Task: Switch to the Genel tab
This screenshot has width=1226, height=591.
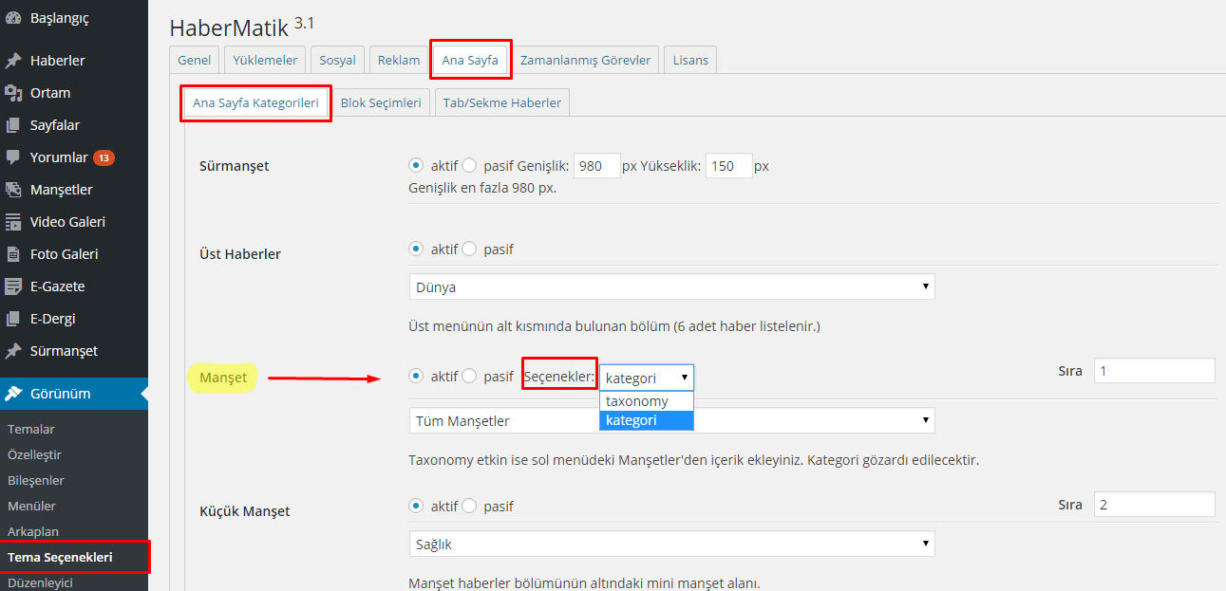Action: click(x=195, y=60)
